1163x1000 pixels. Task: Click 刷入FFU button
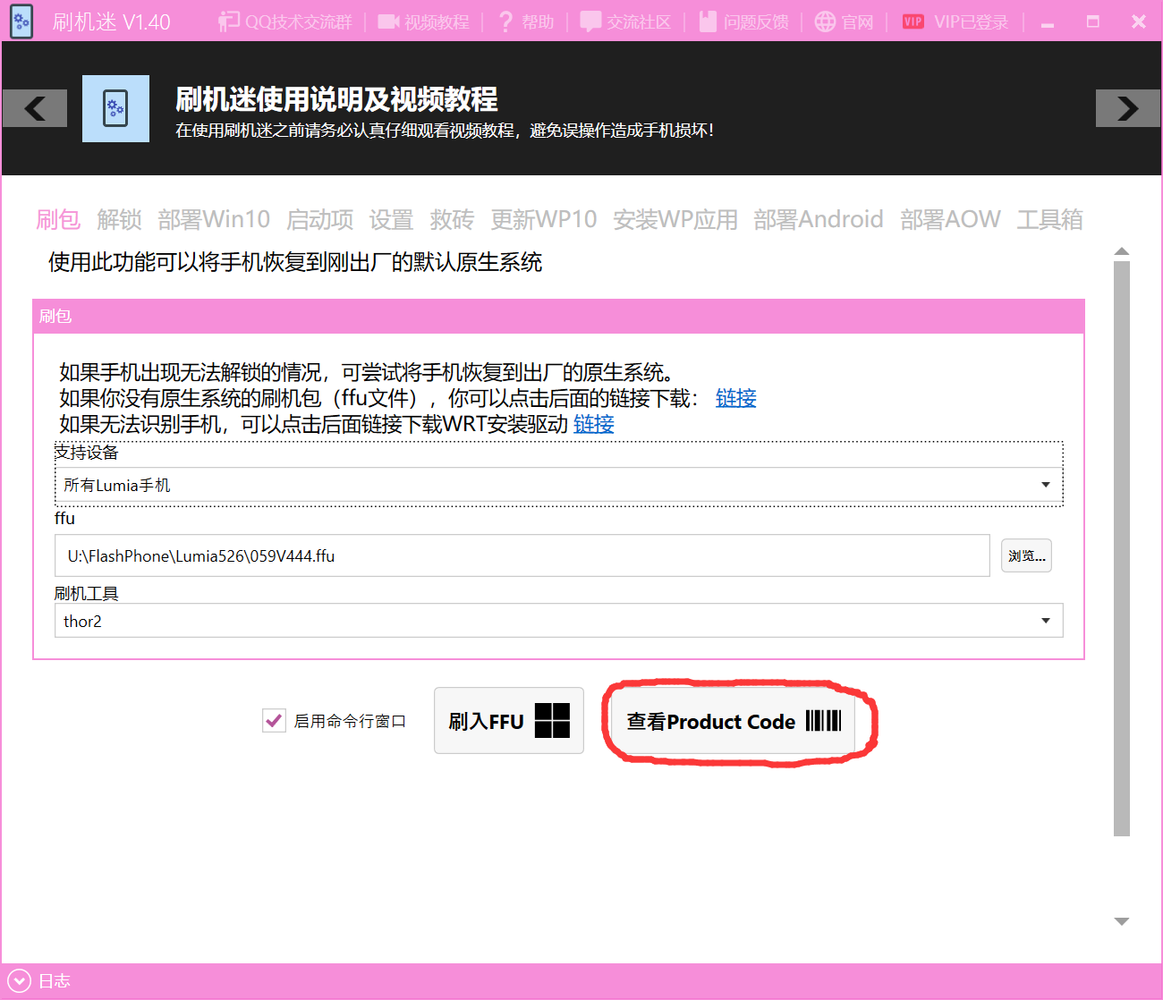pyautogui.click(x=508, y=721)
